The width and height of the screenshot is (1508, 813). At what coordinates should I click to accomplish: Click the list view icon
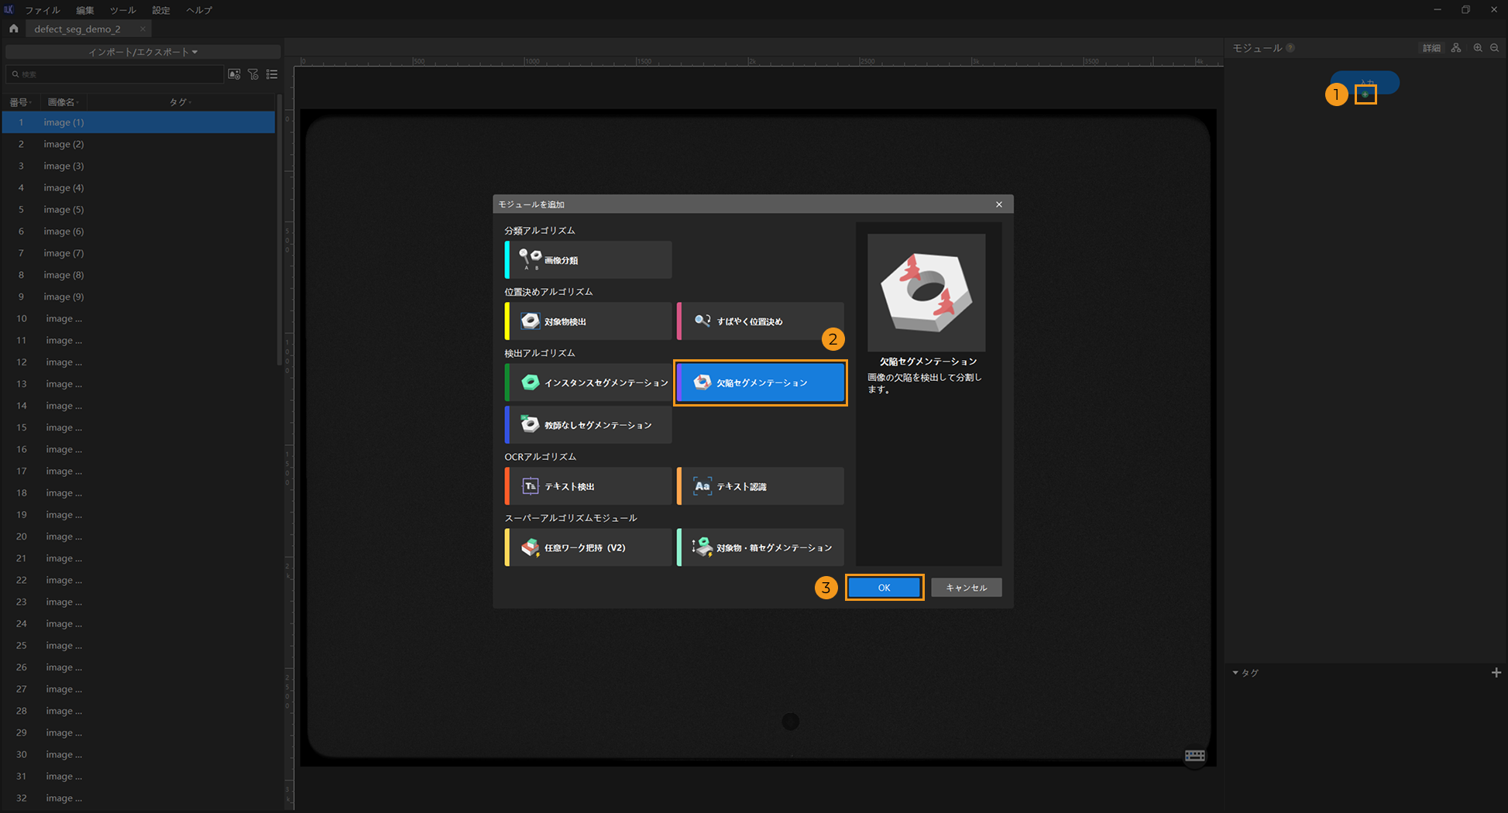(x=272, y=74)
